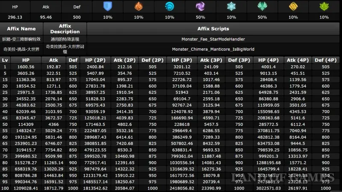Select the HP header in stats row
This screenshot has height=192, width=342.
click(x=15, y=7)
